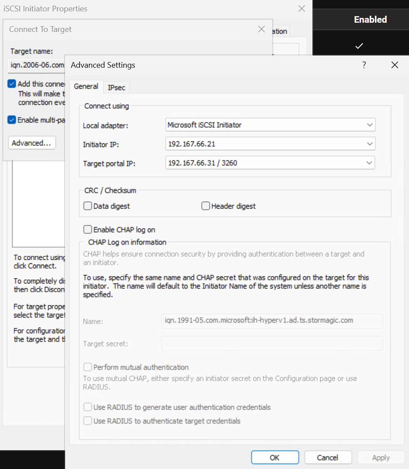Click the Advanced... button in Connect To Target
The height and width of the screenshot is (469, 409).
pyautogui.click(x=32, y=143)
